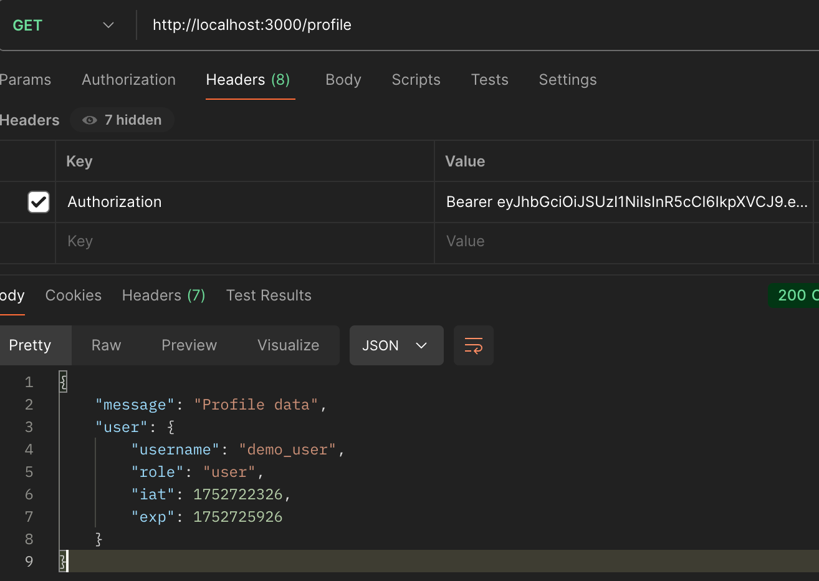View the response Headers (7) tab
Viewport: 819px width, 581px height.
pos(163,295)
